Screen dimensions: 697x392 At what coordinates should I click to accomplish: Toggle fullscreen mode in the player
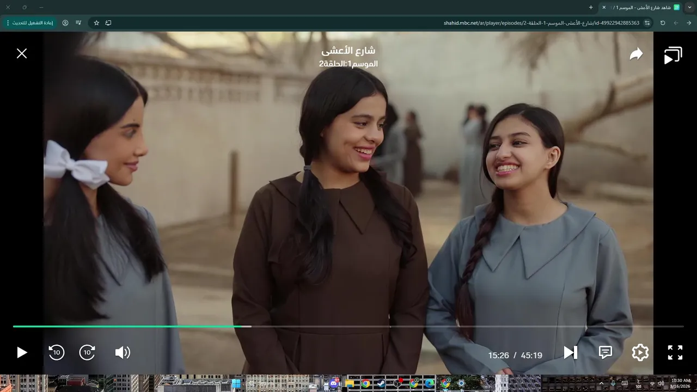click(675, 352)
